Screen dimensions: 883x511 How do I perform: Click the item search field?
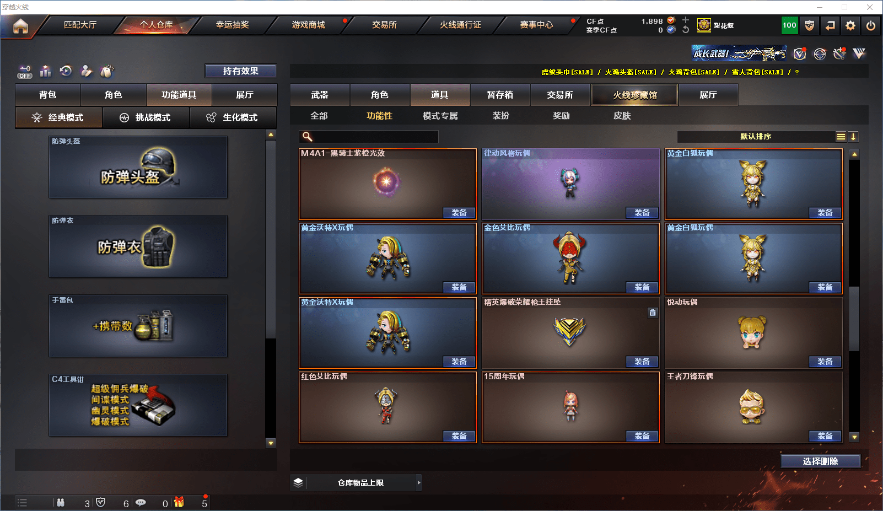click(369, 137)
